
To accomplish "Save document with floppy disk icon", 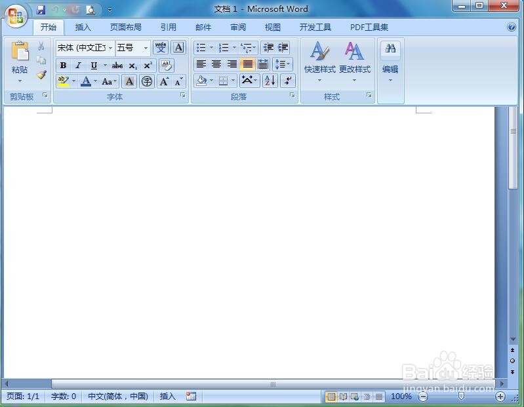I will click(41, 10).
